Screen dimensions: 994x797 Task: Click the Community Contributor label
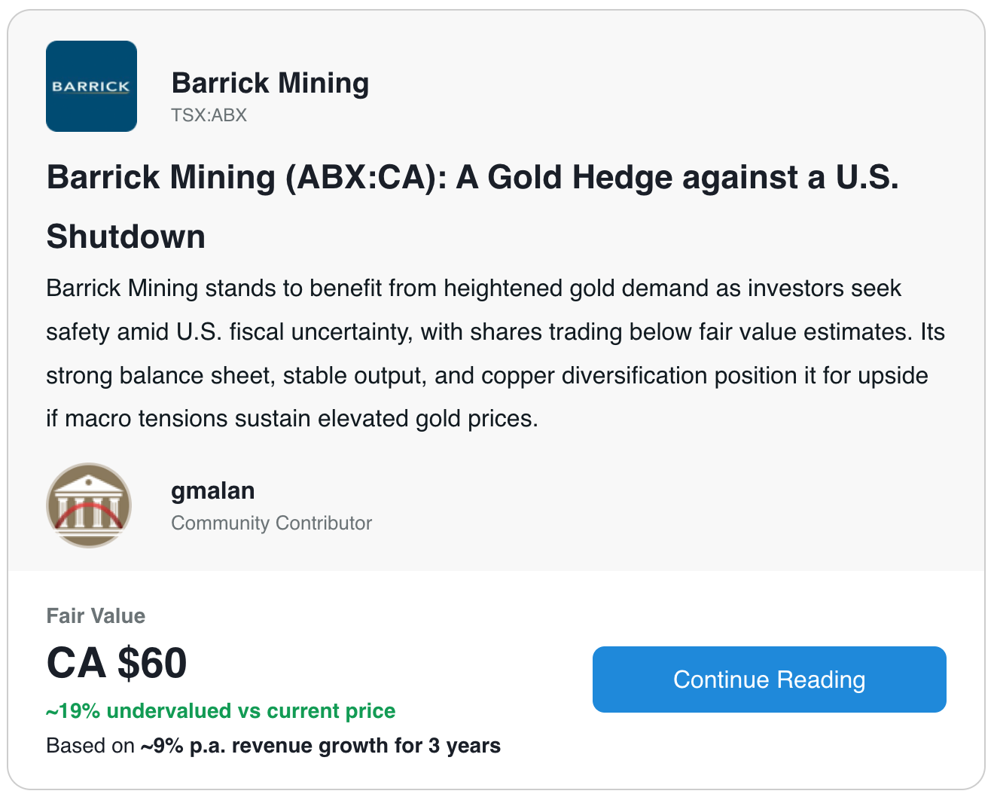click(271, 523)
